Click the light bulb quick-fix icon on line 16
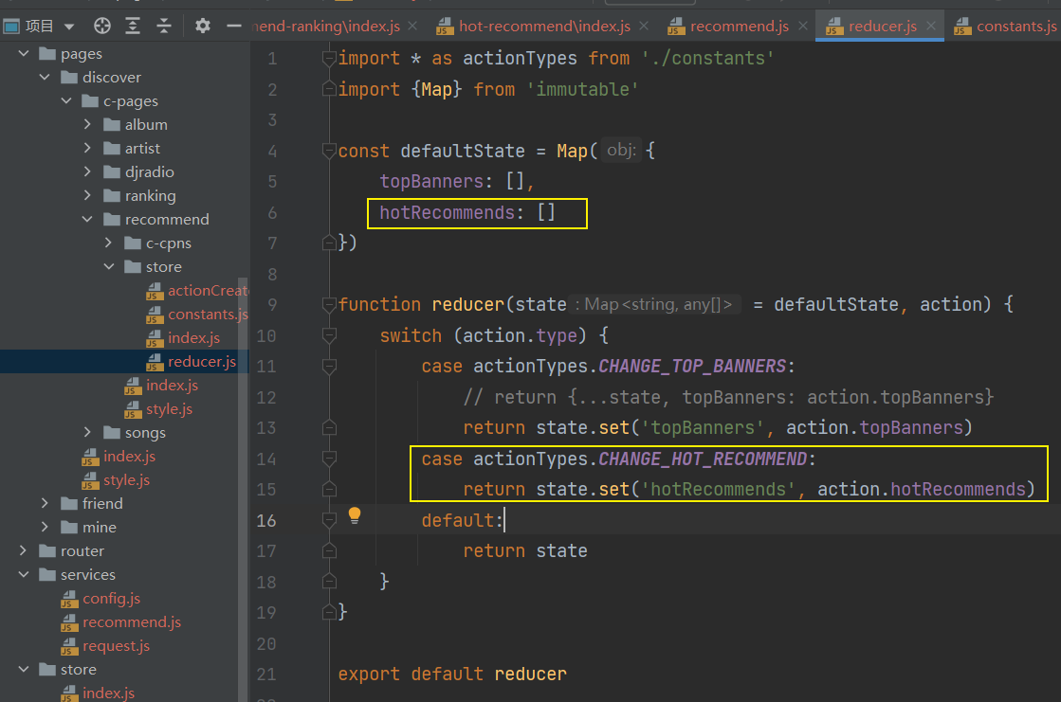 tap(354, 515)
